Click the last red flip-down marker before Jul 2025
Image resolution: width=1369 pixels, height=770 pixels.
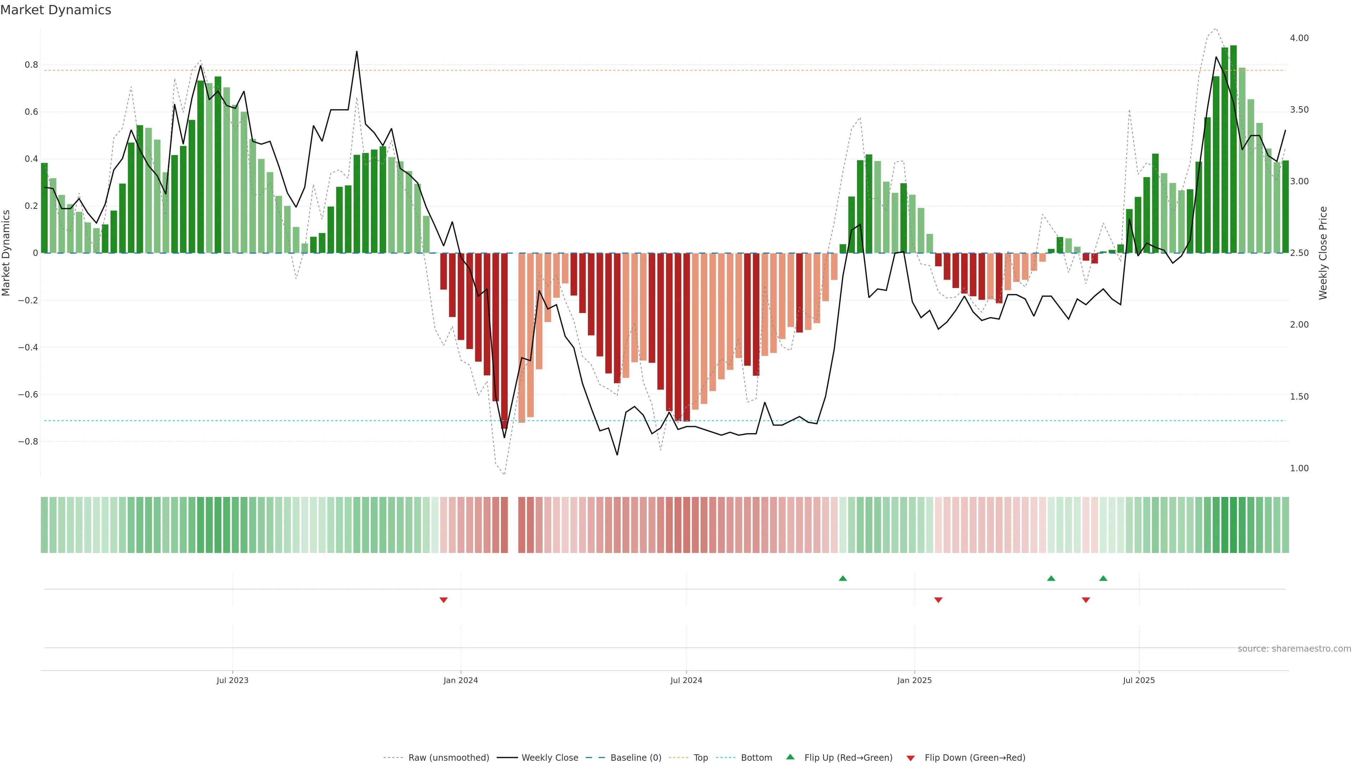(x=1086, y=600)
